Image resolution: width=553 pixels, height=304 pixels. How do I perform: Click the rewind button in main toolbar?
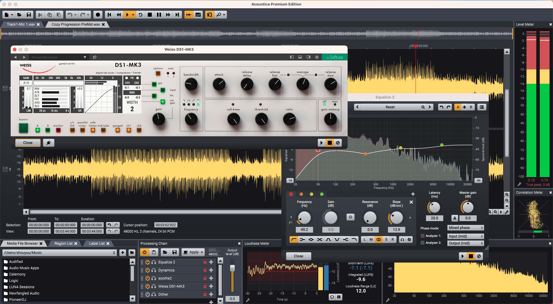point(119,15)
